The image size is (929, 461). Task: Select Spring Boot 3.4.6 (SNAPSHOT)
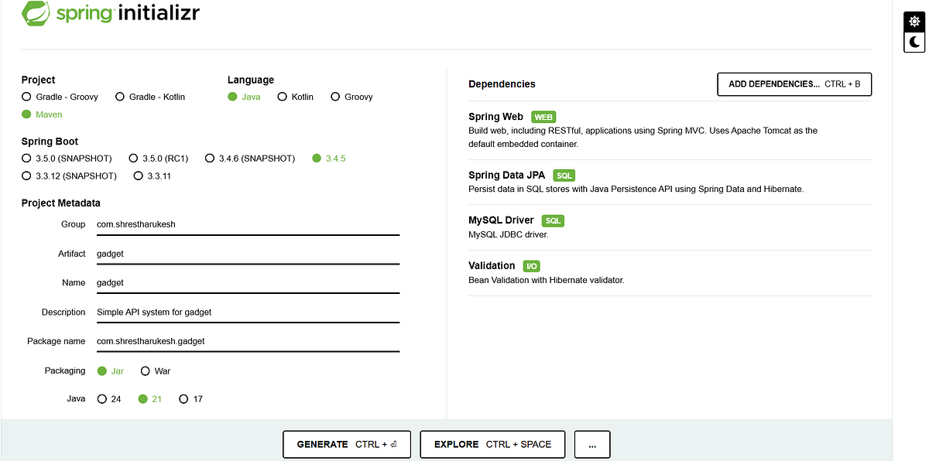(250, 158)
